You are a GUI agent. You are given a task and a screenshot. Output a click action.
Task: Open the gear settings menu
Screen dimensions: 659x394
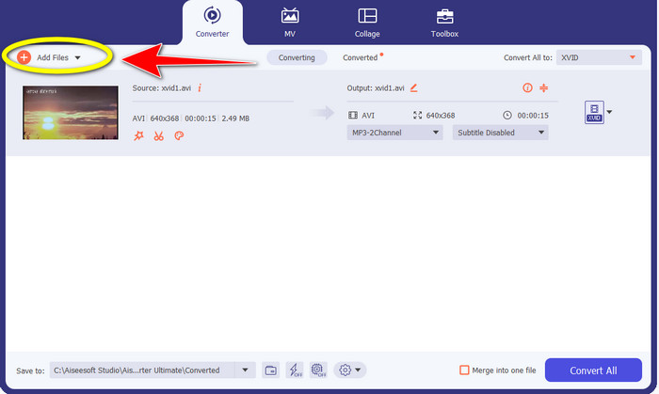pos(349,370)
